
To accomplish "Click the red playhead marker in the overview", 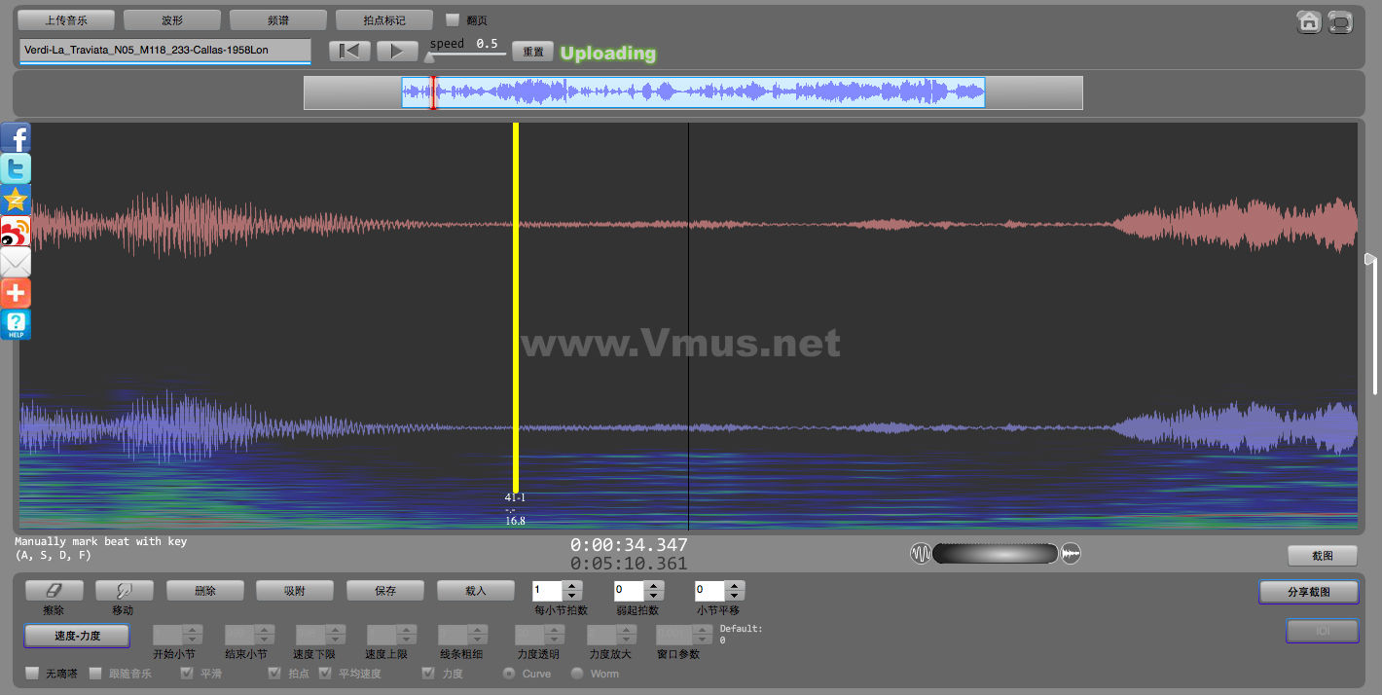I will click(x=433, y=92).
